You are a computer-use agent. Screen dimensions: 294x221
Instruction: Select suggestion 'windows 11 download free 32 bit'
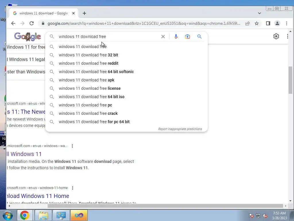click(127, 55)
